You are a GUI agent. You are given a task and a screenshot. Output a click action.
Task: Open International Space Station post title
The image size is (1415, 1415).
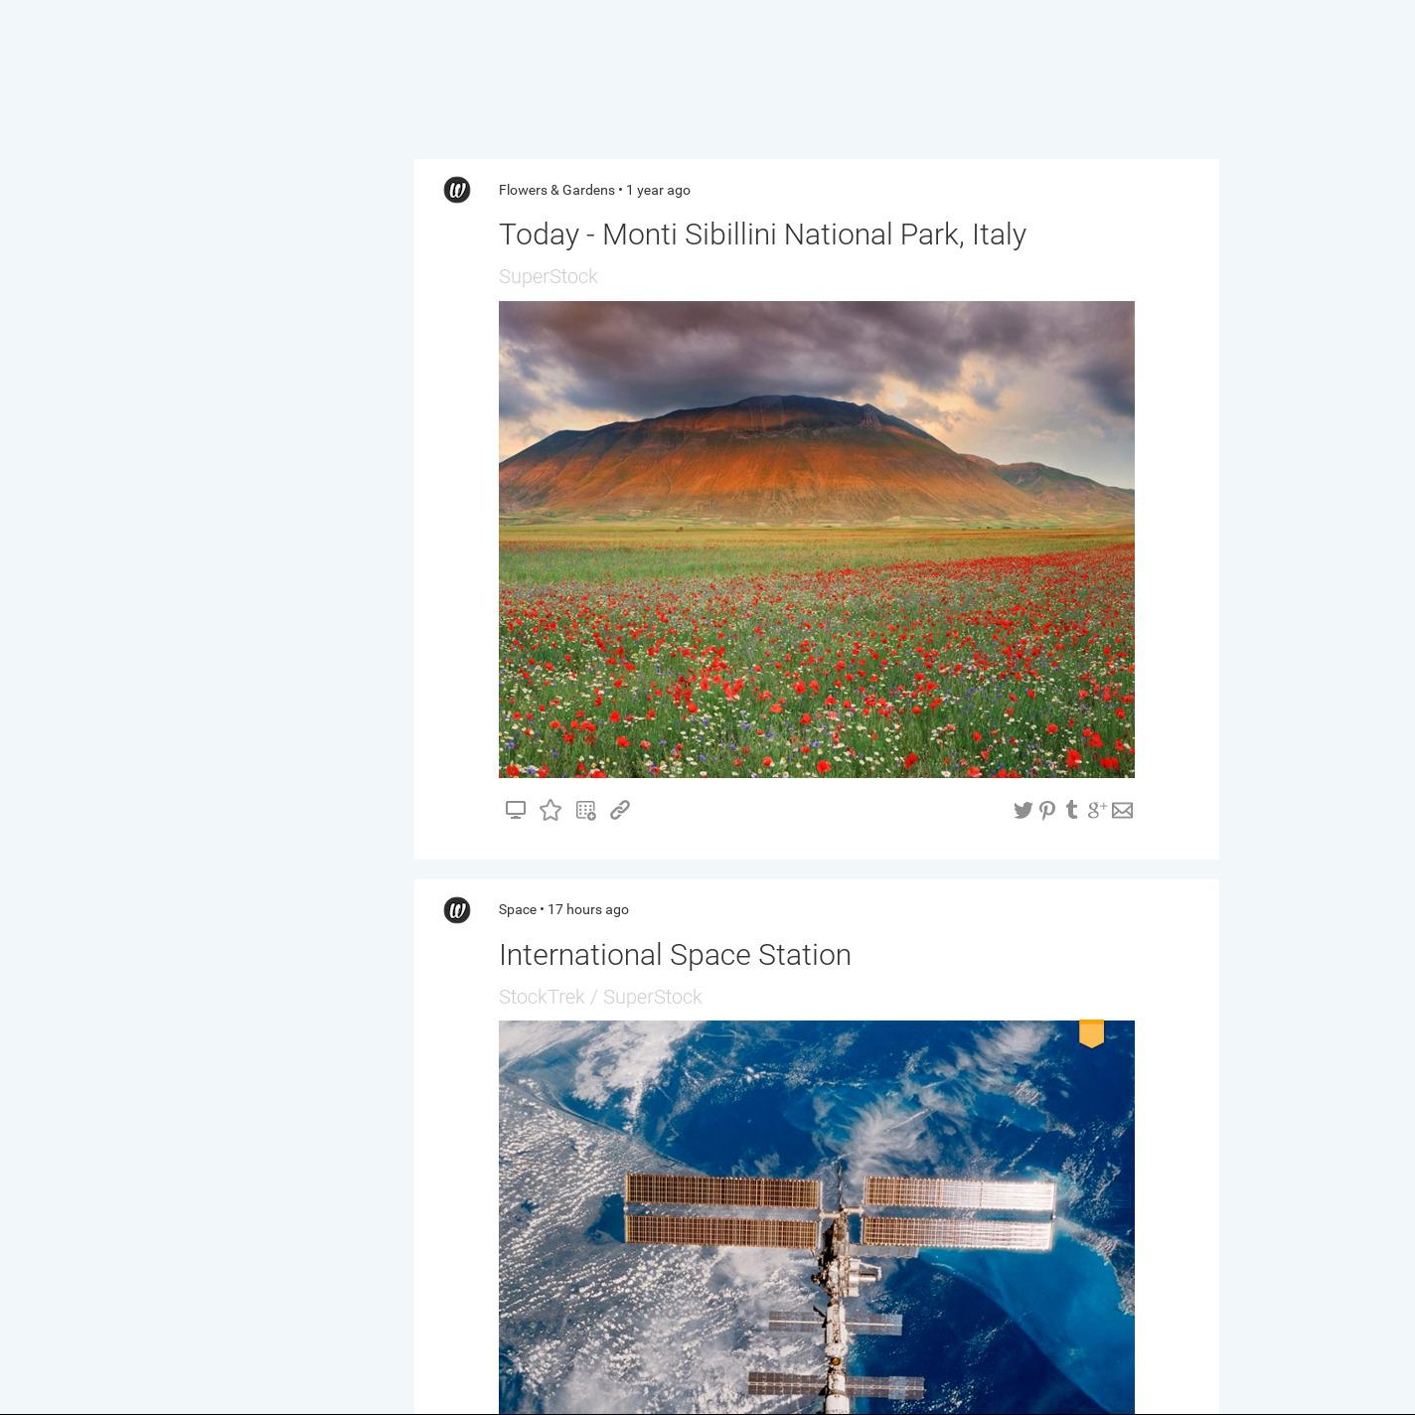(x=675, y=955)
